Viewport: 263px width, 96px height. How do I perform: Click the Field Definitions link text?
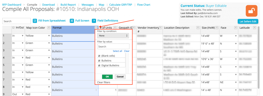tap(108, 20)
